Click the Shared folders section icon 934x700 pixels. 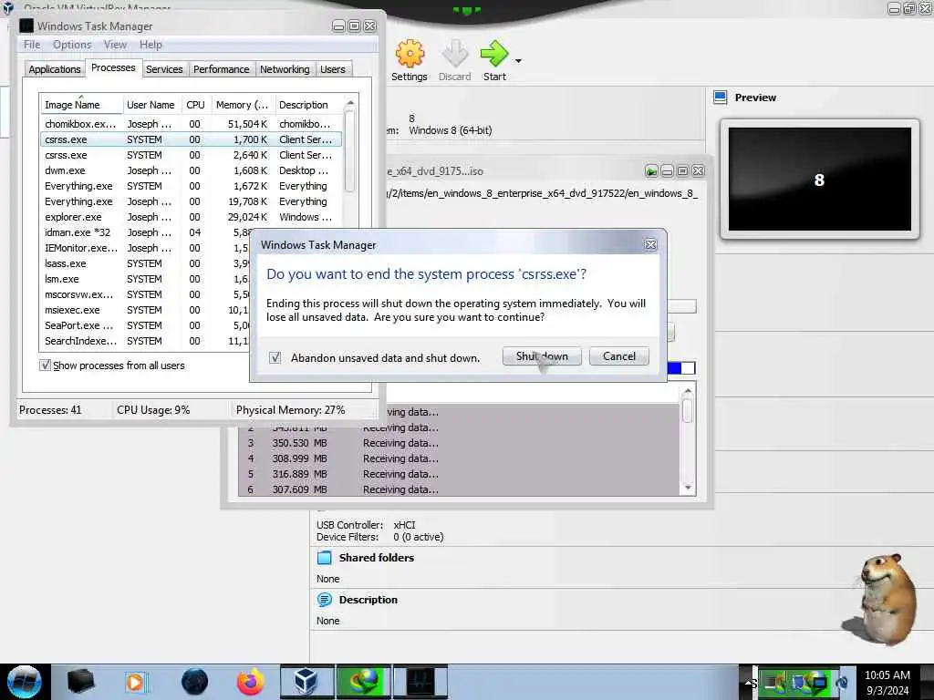[x=324, y=558]
